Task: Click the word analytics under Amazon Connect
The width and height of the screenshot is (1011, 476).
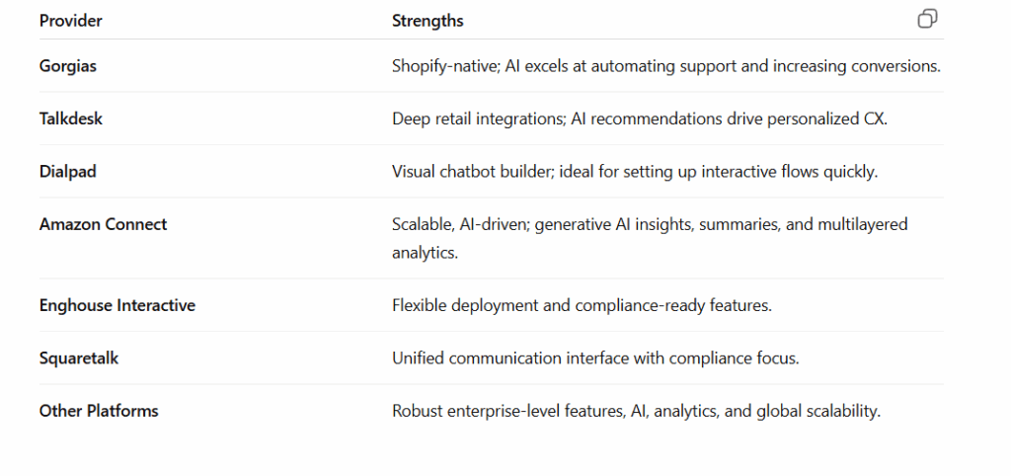Action: click(425, 253)
